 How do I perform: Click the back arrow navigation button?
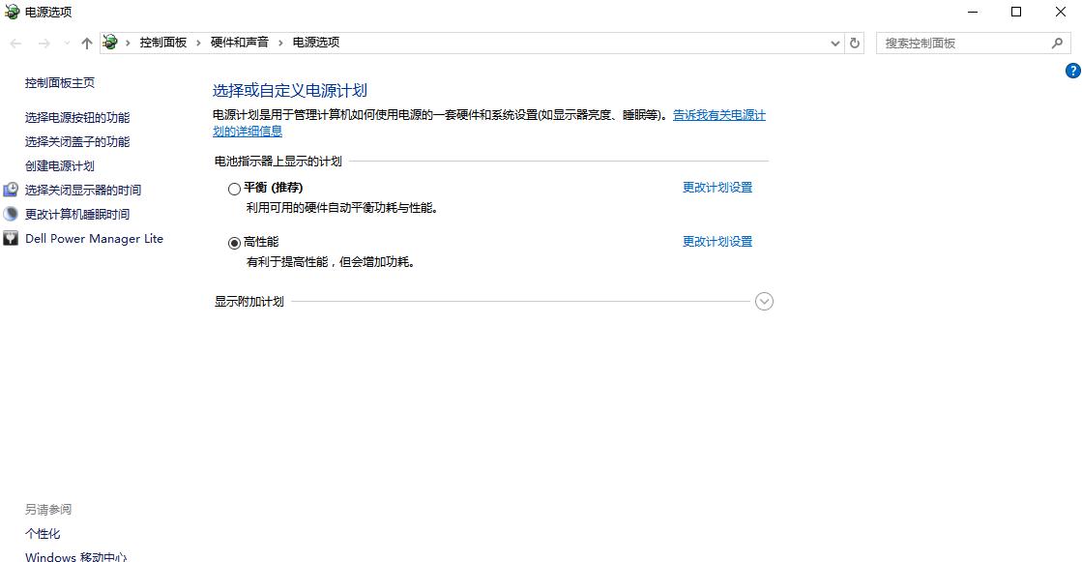pyautogui.click(x=15, y=43)
